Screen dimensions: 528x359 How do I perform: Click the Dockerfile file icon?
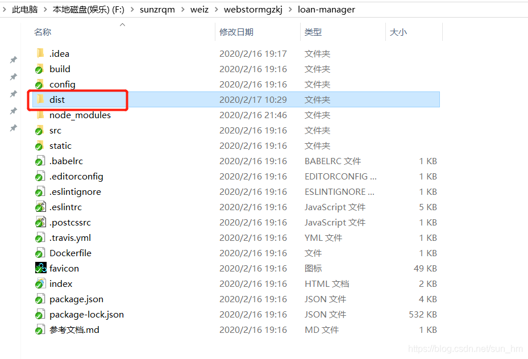[40, 253]
